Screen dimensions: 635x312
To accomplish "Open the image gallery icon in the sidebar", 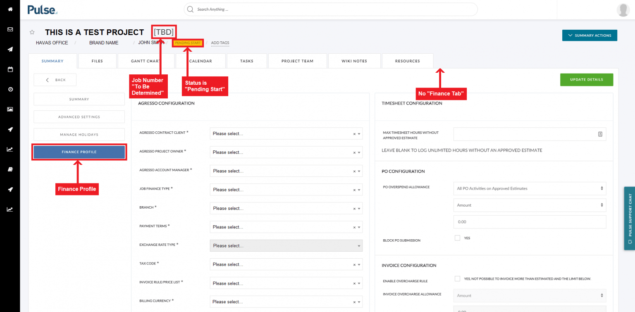I will 10,109.
